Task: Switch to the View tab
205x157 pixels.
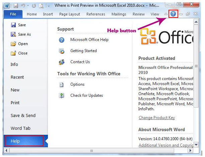Action: click(x=155, y=14)
